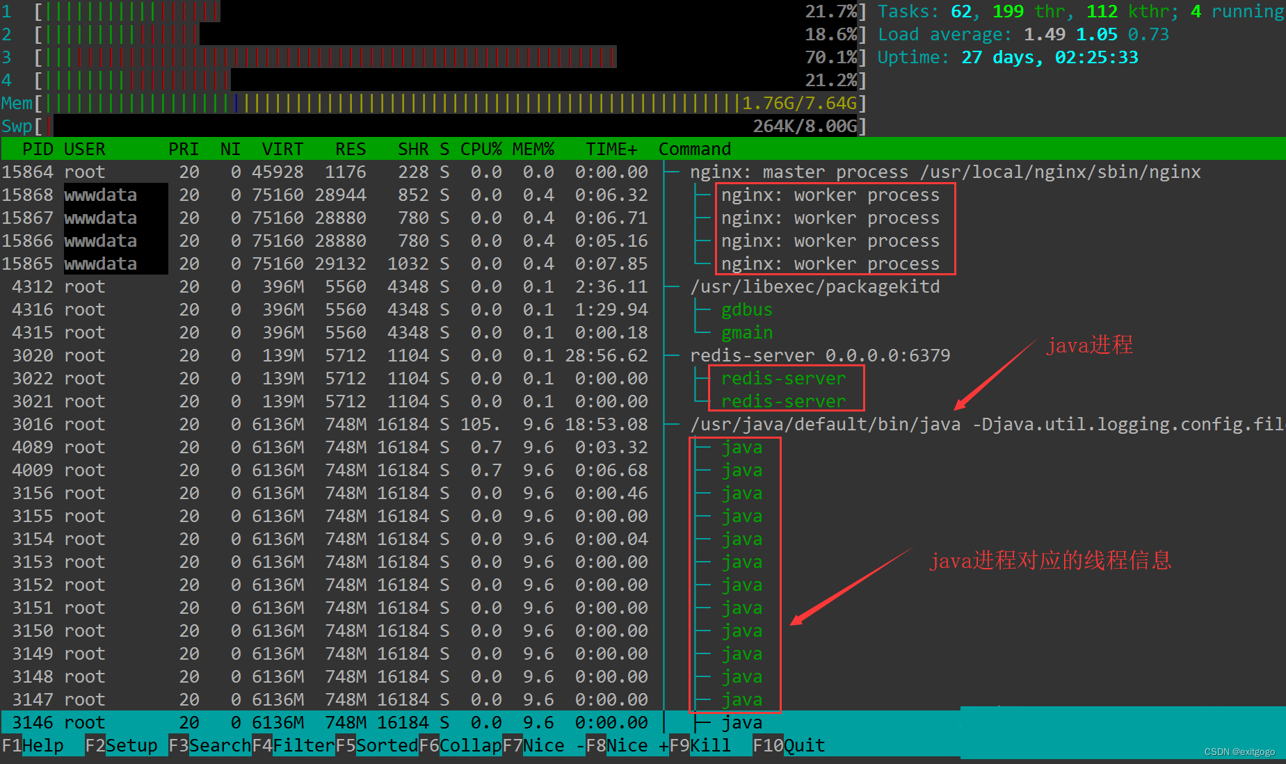Viewport: 1286px width, 764px height.
Task: Click the TIME+ column header
Action: coord(611,149)
